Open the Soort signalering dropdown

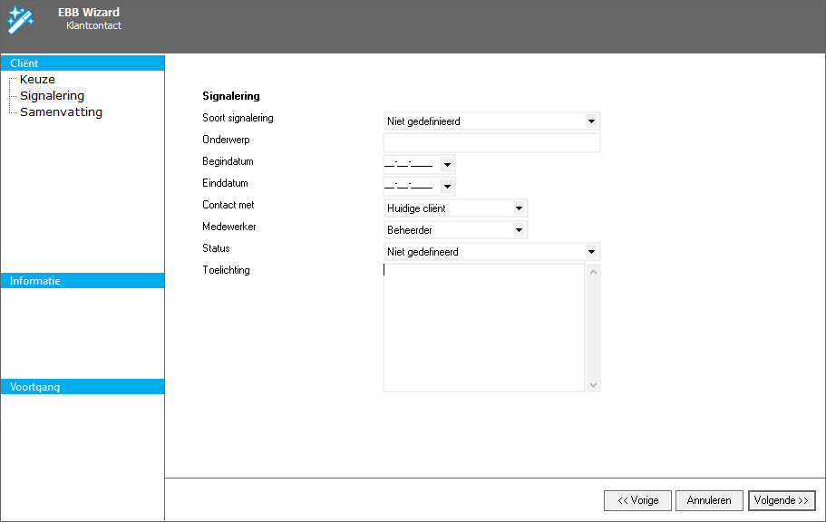(x=591, y=121)
